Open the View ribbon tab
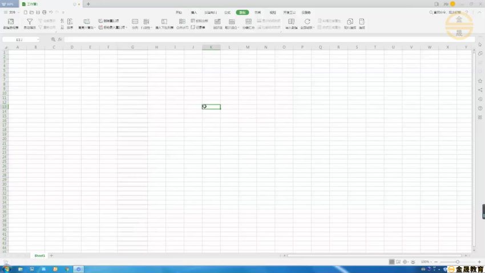This screenshot has height=273, width=485. (273, 13)
